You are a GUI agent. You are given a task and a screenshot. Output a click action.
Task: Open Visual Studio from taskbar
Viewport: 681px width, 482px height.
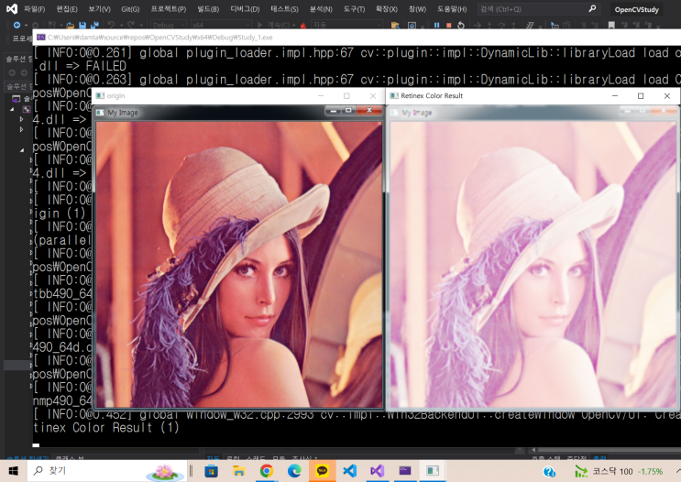pyautogui.click(x=378, y=471)
